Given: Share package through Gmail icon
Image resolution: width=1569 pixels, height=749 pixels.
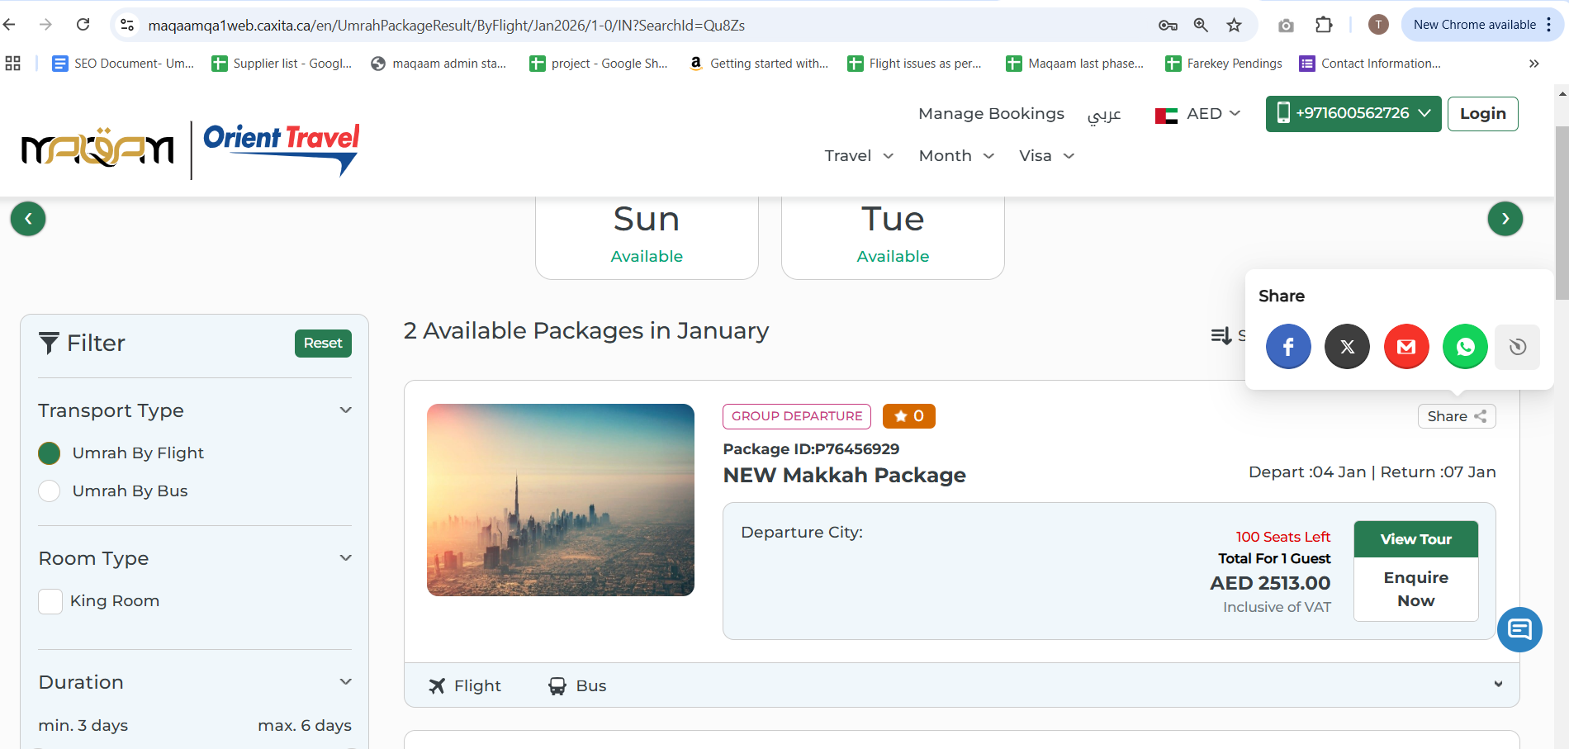Looking at the screenshot, I should click(x=1405, y=347).
